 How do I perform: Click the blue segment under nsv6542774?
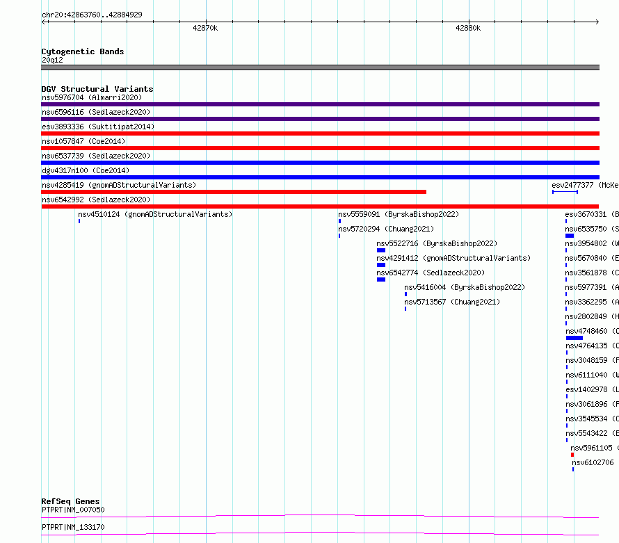[x=381, y=279]
